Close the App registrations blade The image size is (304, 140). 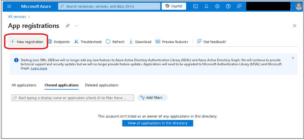pyautogui.click(x=294, y=26)
